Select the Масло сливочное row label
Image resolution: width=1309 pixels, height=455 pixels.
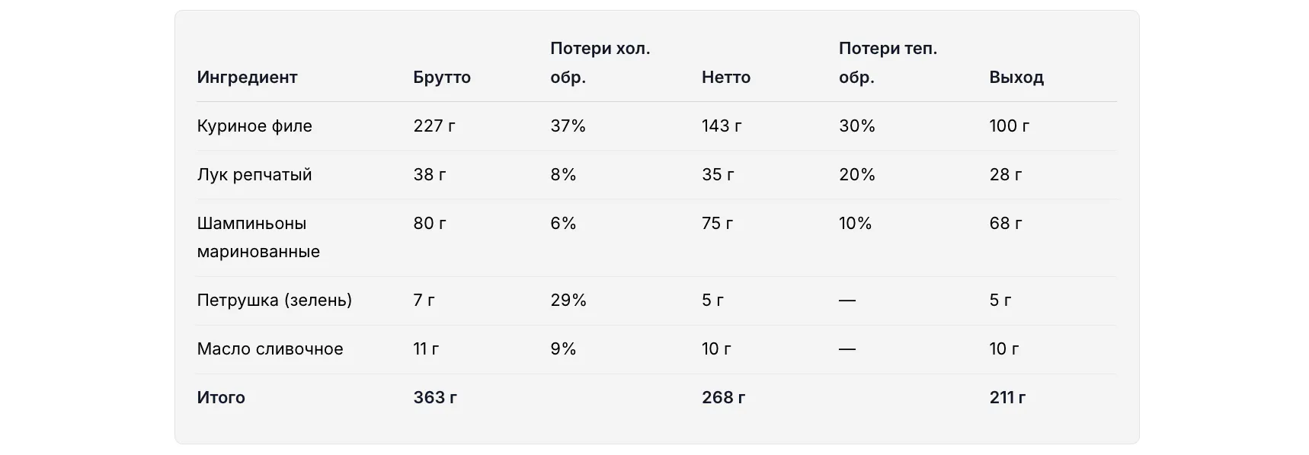[x=270, y=349]
